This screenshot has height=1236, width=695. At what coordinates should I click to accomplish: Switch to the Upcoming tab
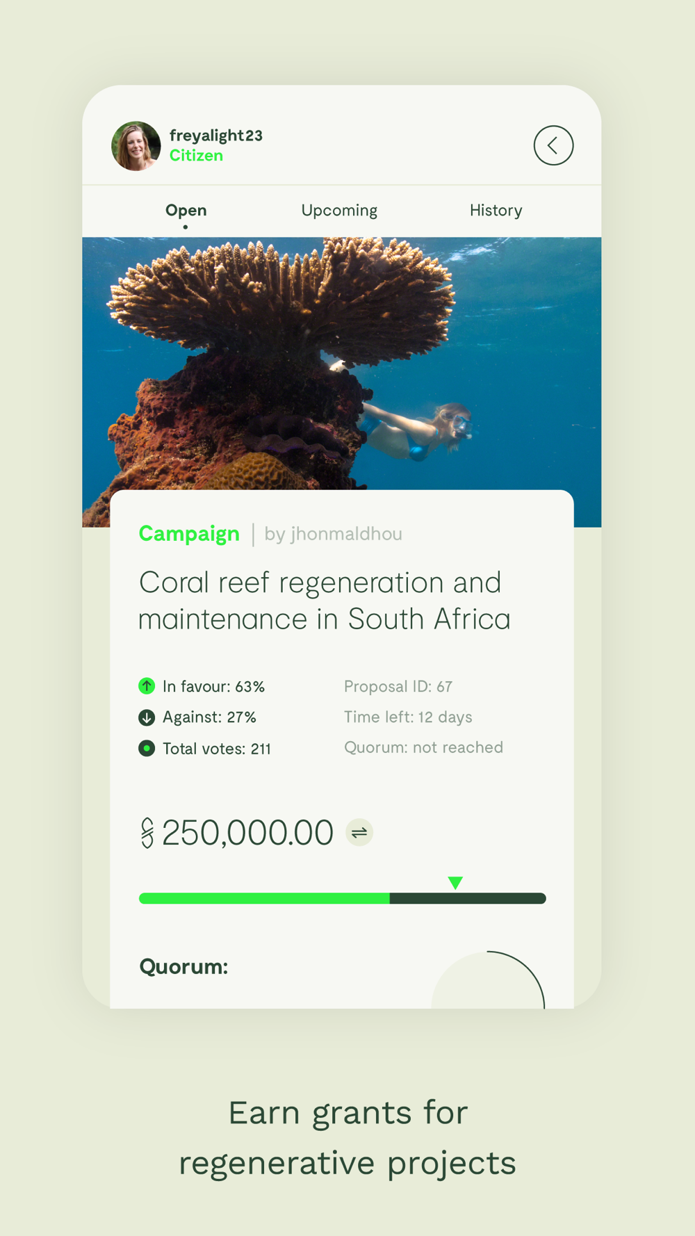coord(339,211)
